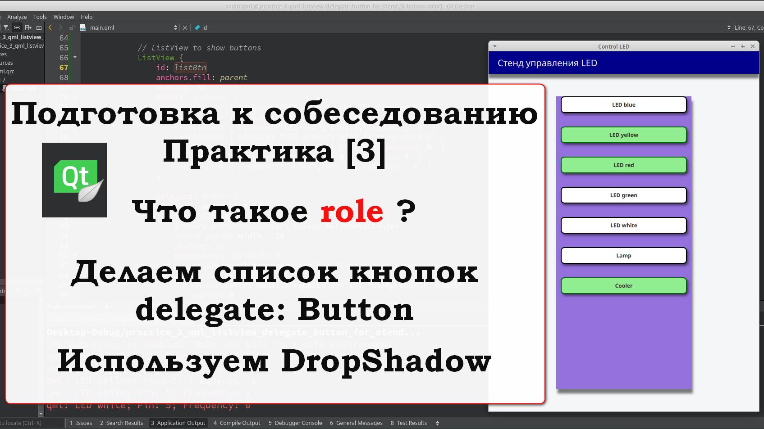Image resolution: width=764 pixels, height=429 pixels.
Task: Switch to Search Results pane
Action: (x=121, y=423)
